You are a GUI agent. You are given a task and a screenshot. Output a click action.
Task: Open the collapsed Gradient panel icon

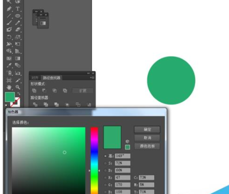tap(43, 23)
